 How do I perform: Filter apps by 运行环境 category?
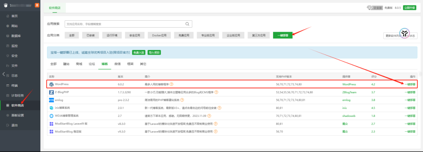(x=112, y=35)
